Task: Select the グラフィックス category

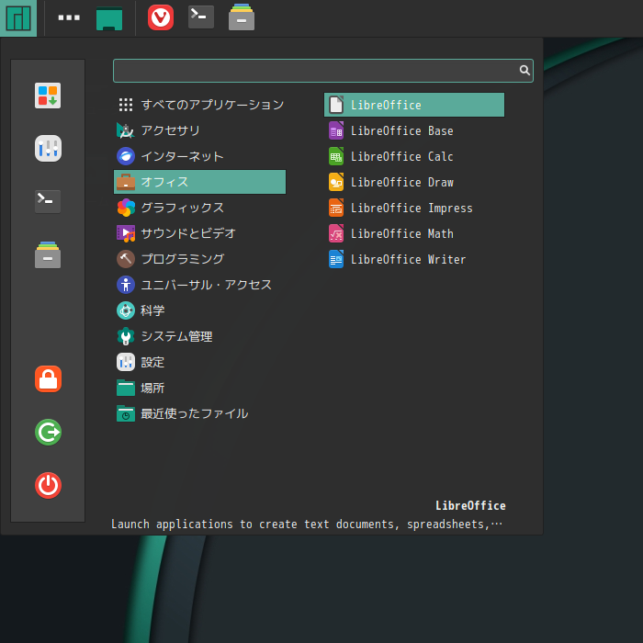Action: click(182, 208)
